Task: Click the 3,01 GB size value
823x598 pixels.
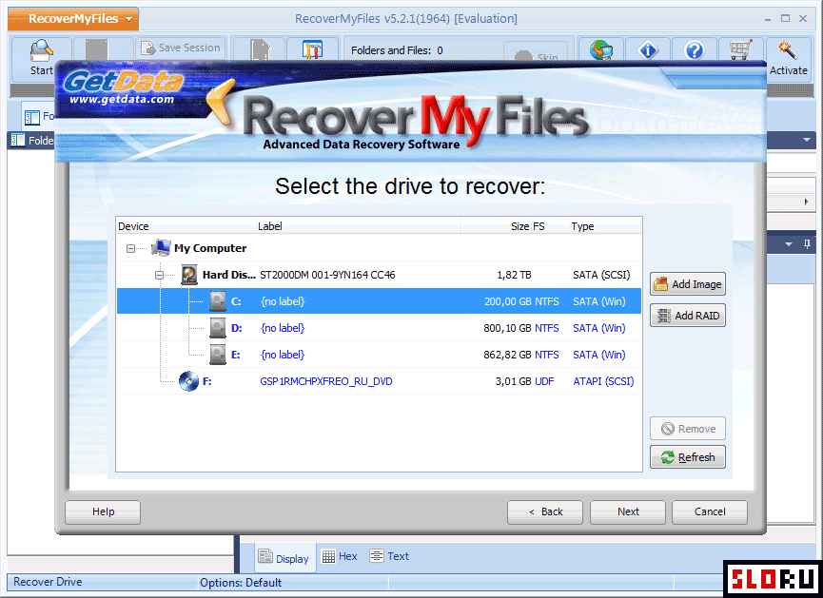Action: 513,381
